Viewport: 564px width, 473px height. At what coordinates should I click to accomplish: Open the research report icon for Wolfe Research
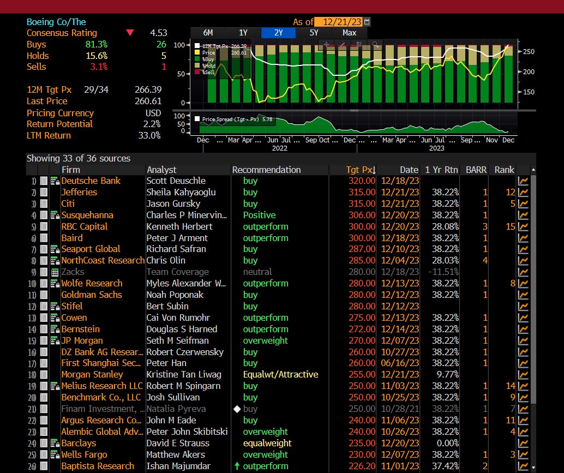55,284
